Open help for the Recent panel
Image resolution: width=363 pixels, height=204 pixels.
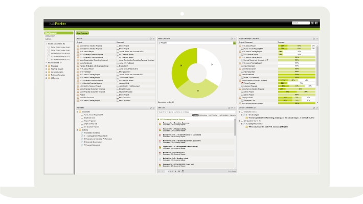[154, 39]
